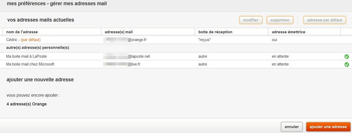Click the @laposte.net email address

coord(126,56)
